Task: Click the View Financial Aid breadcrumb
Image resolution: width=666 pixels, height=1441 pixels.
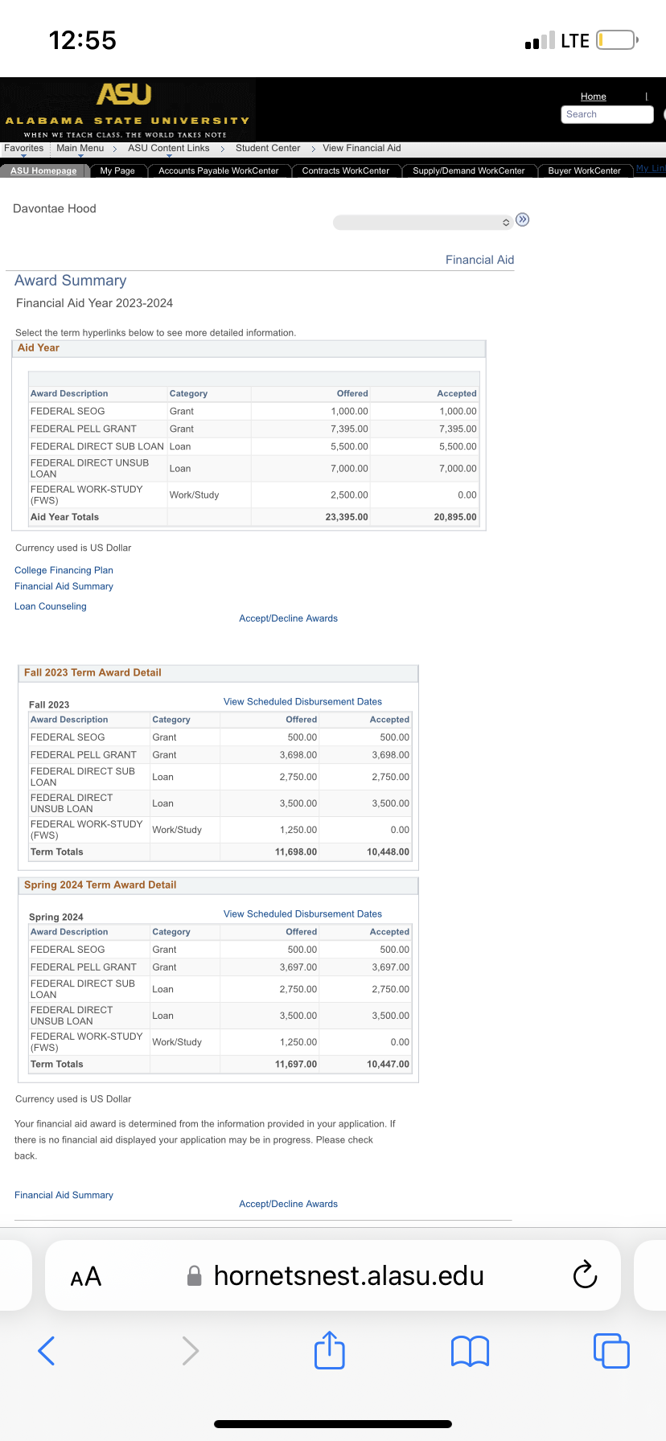Action: (362, 148)
